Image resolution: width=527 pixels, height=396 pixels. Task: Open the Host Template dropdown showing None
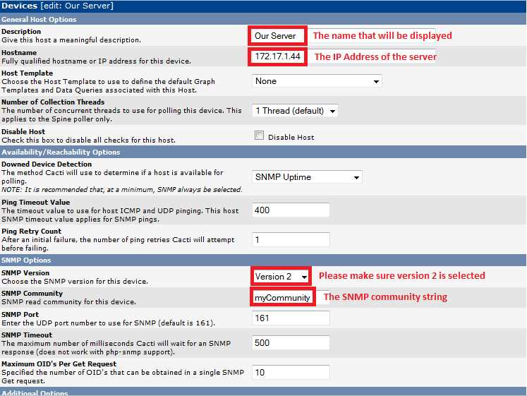[317, 81]
